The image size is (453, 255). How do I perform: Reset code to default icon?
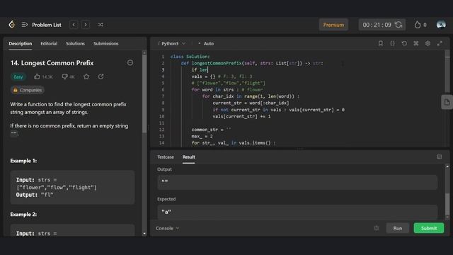pyautogui.click(x=404, y=43)
